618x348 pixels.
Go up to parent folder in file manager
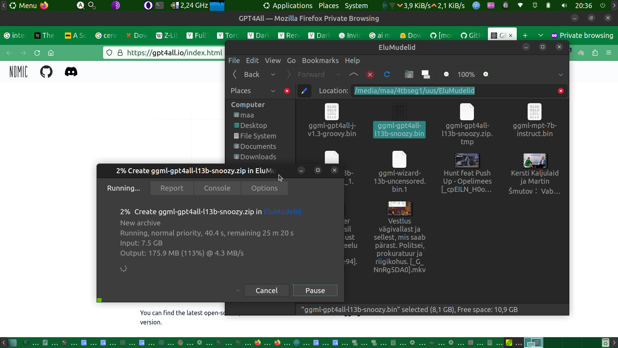pos(353,74)
